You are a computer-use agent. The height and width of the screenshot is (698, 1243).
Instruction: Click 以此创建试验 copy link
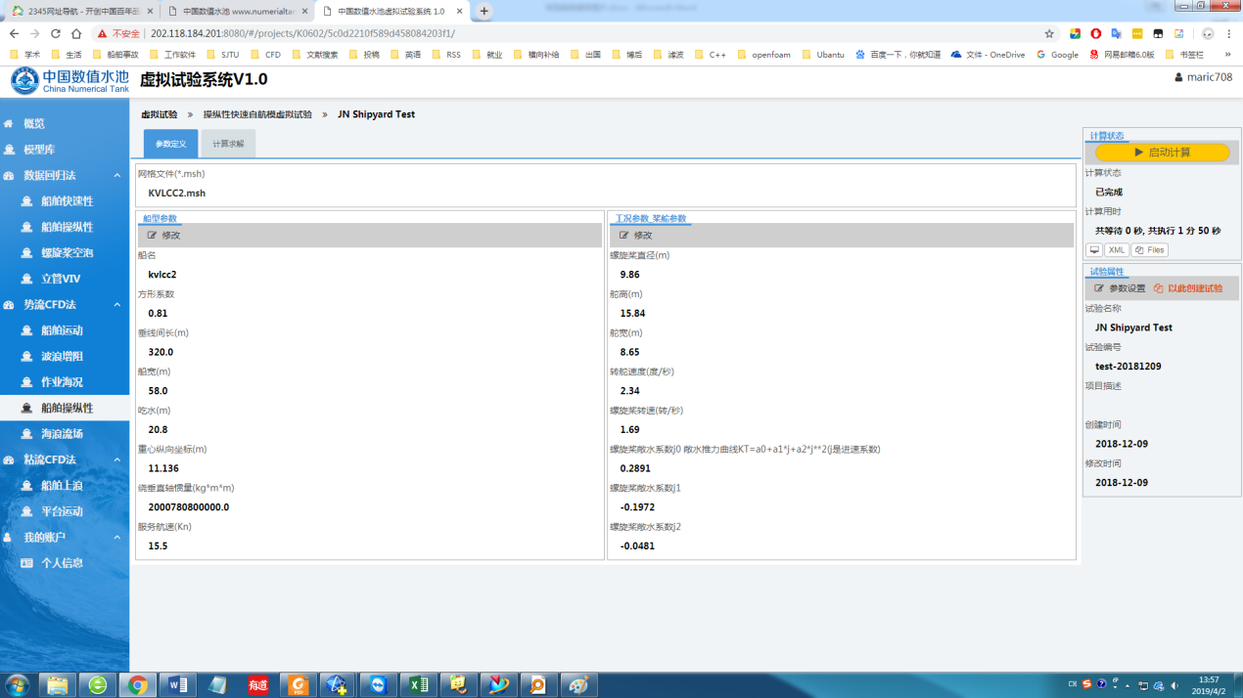point(1188,288)
